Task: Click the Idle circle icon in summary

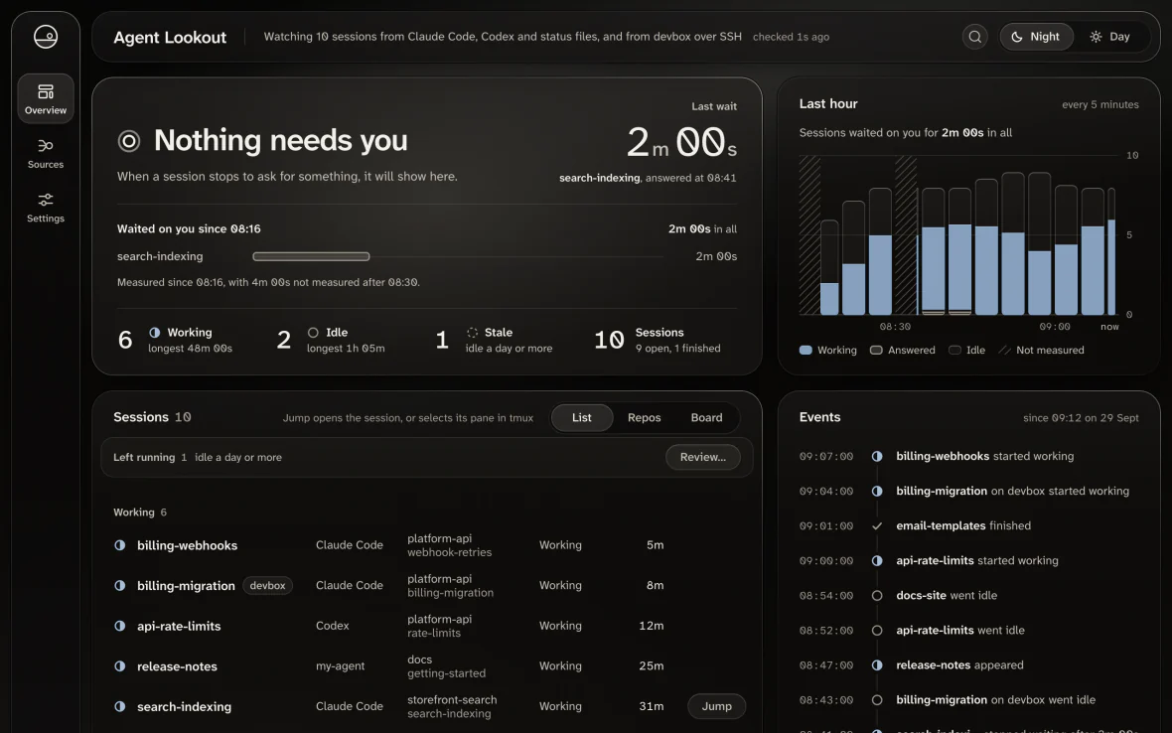Action: pyautogui.click(x=313, y=333)
